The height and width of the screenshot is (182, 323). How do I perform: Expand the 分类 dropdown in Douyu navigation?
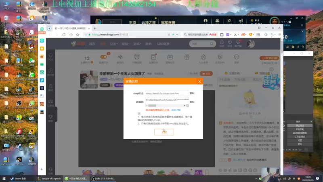pyautogui.click(x=114, y=44)
